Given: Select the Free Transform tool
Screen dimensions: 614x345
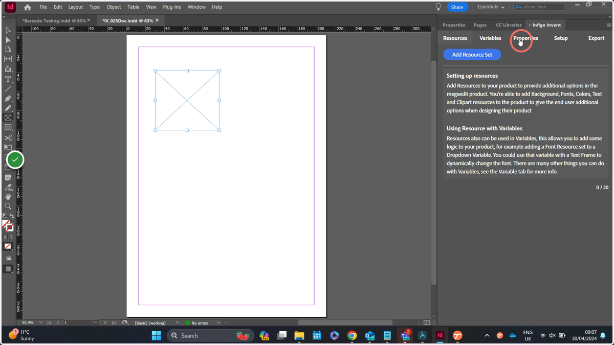Looking at the screenshot, I should 8,148.
